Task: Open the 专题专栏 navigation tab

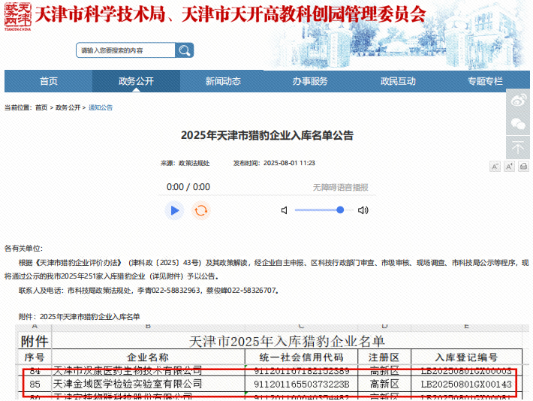Action: 485,81
